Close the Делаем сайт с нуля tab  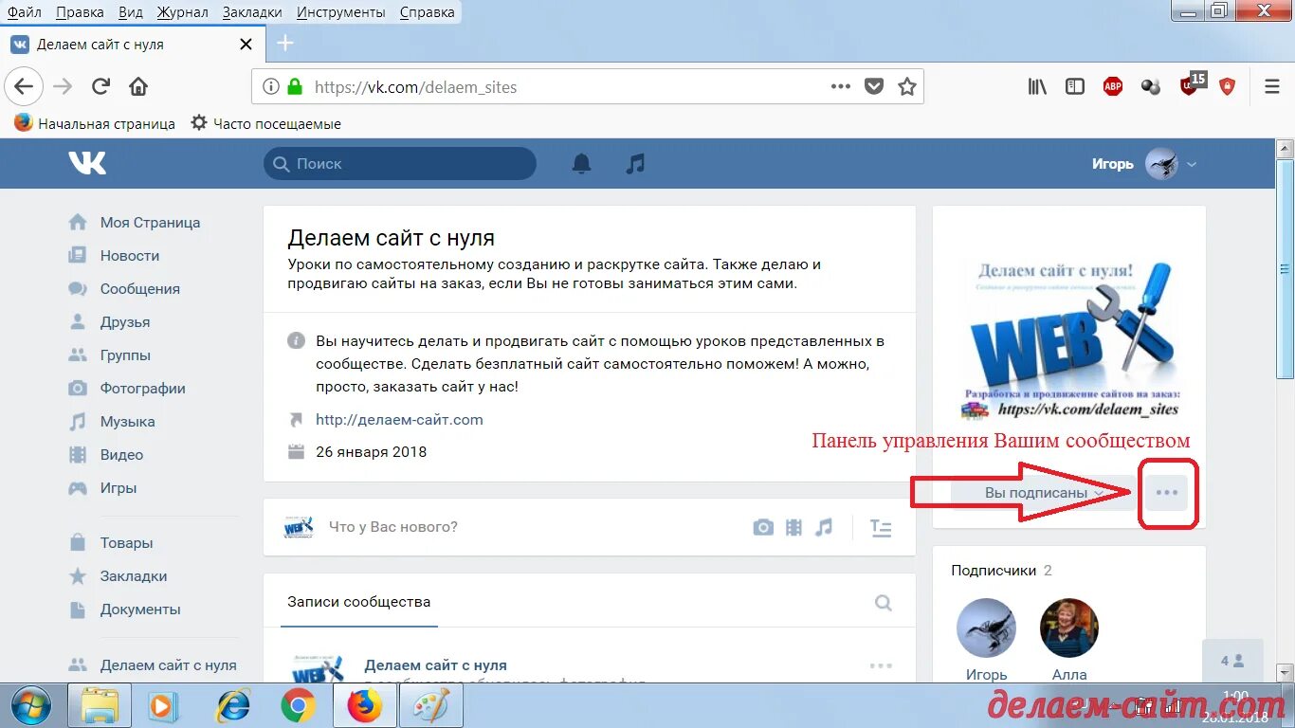click(246, 45)
